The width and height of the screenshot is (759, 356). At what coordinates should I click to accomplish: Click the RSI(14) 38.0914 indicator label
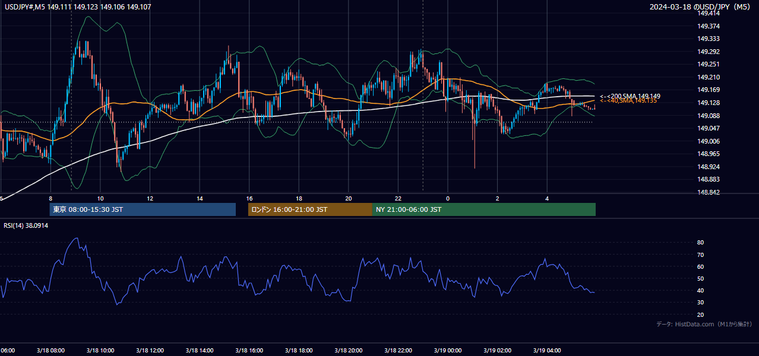pos(26,225)
